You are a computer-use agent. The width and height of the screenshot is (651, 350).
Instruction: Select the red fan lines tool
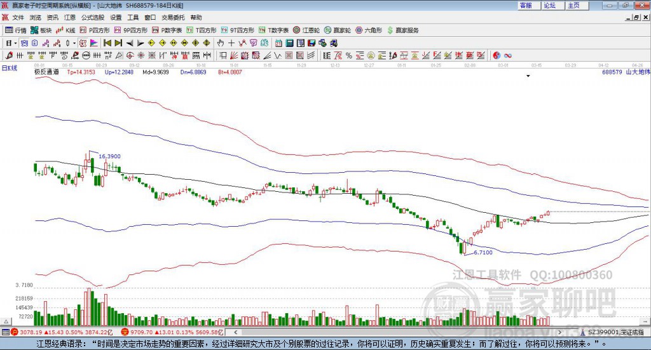point(234,55)
